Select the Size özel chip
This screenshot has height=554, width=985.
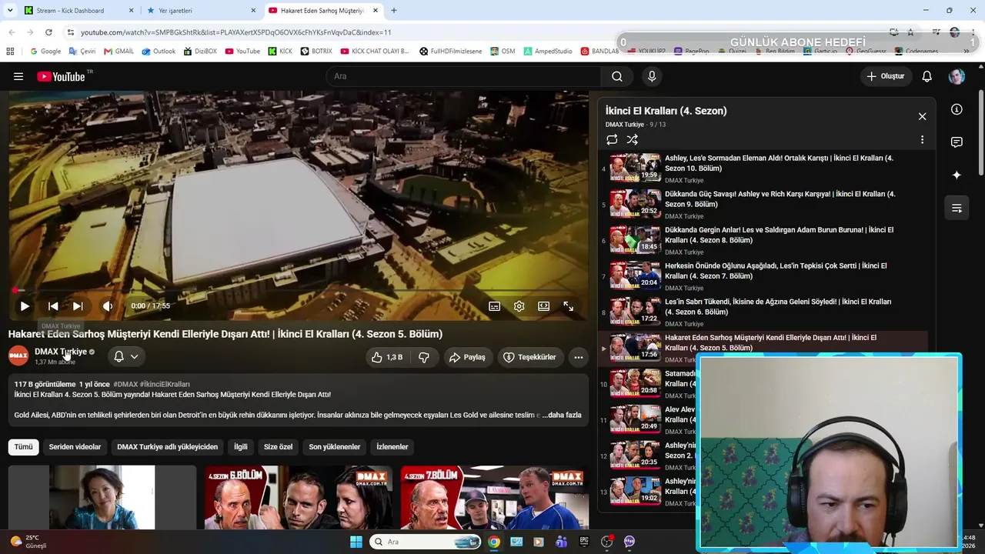pos(279,447)
